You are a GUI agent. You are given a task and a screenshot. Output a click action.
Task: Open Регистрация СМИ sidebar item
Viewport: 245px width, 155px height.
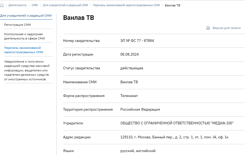17,25
